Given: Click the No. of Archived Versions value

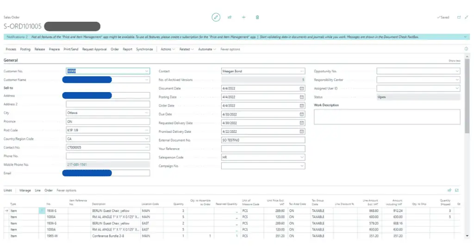Looking at the screenshot, I should point(263,80).
